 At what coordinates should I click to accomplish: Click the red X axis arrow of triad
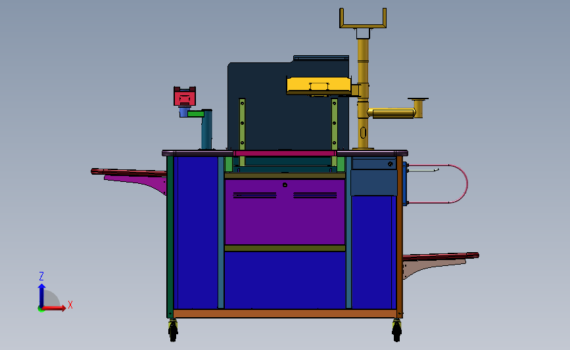[55, 308]
